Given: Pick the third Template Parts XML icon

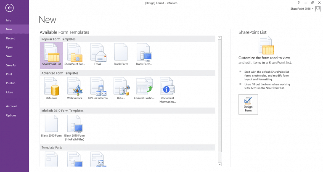Looking at the screenshot, I should (98, 159).
